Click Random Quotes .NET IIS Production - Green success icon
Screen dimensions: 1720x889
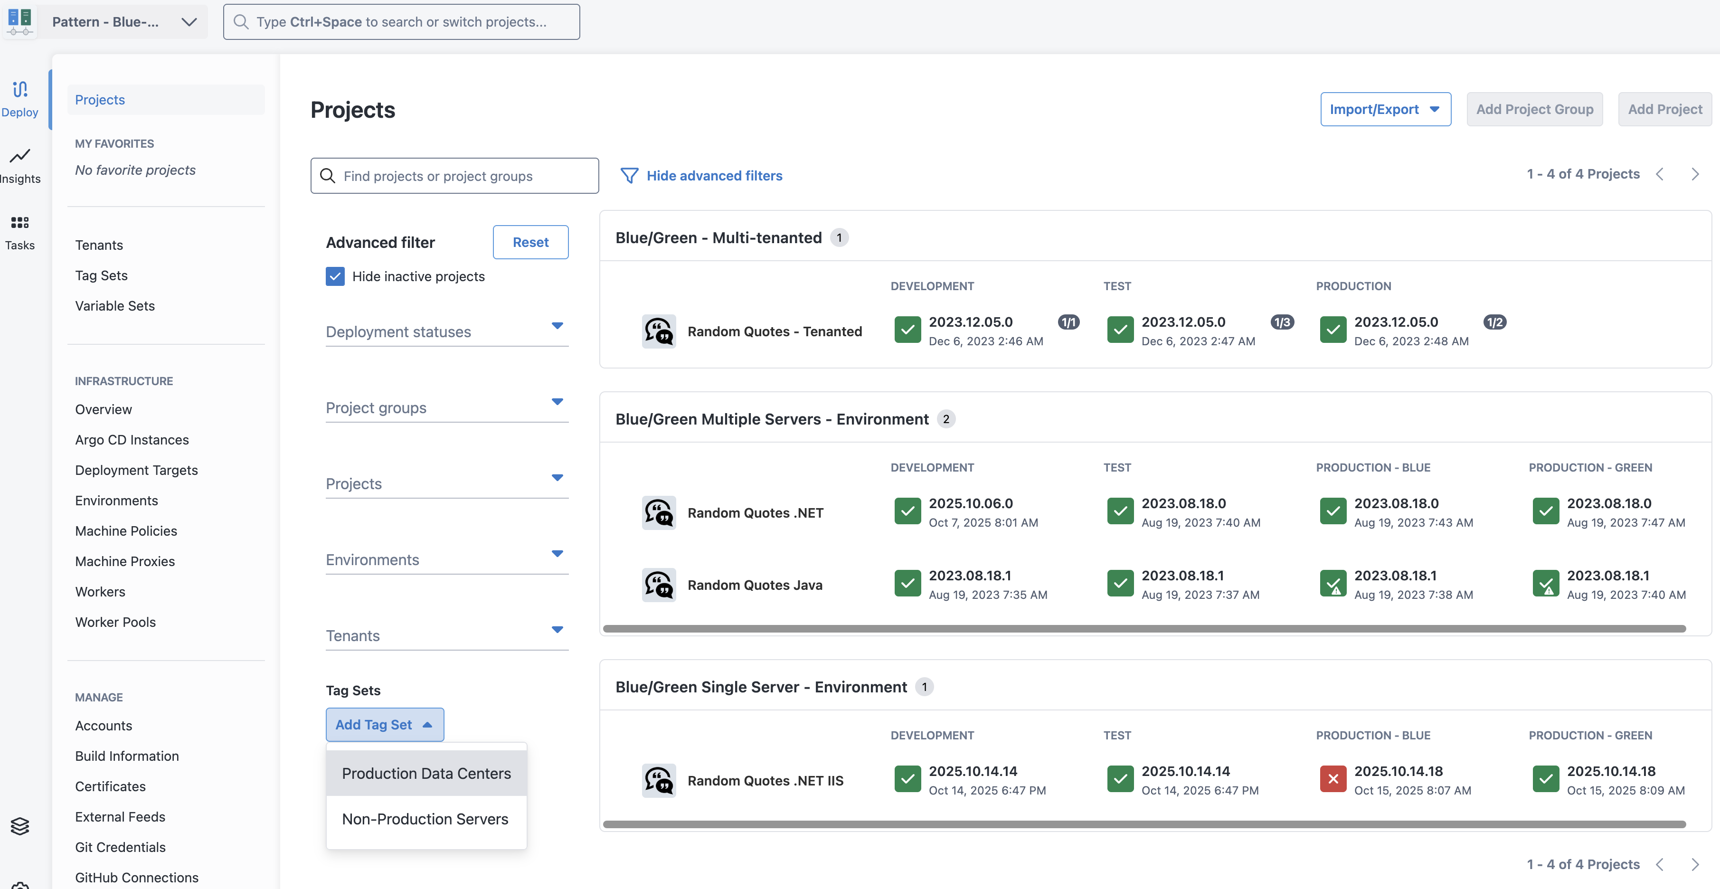[1546, 779]
